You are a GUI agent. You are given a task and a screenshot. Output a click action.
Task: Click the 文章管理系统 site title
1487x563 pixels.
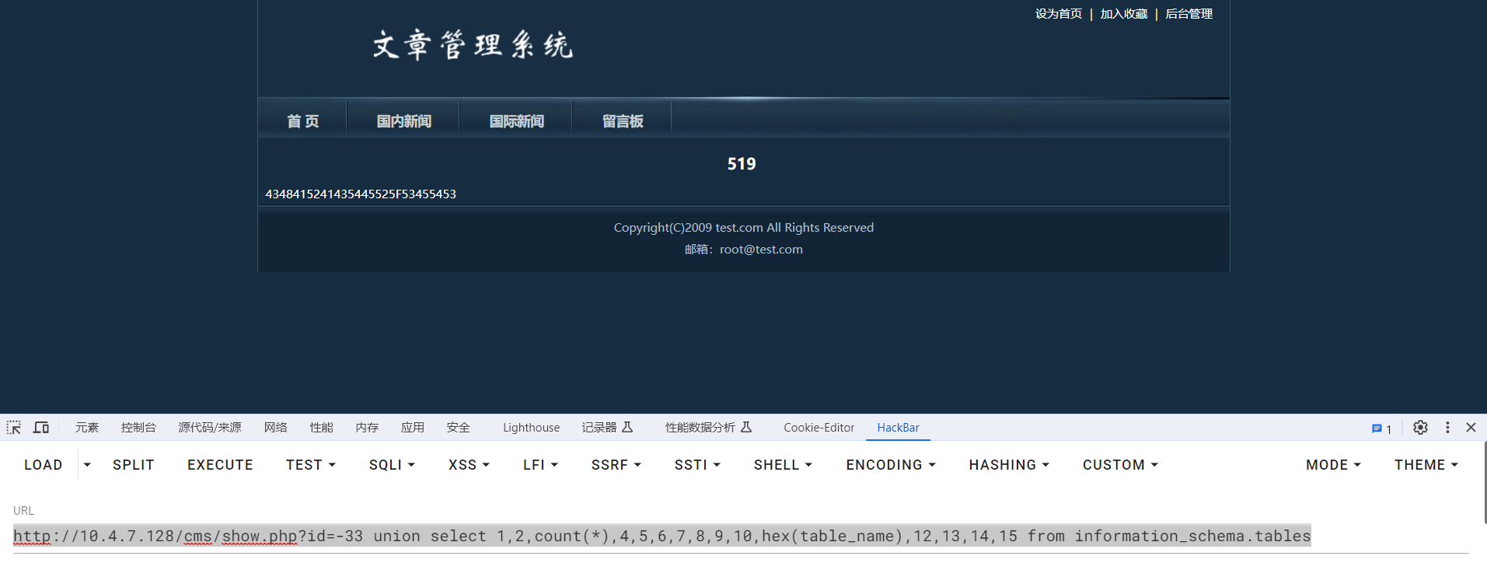click(473, 45)
